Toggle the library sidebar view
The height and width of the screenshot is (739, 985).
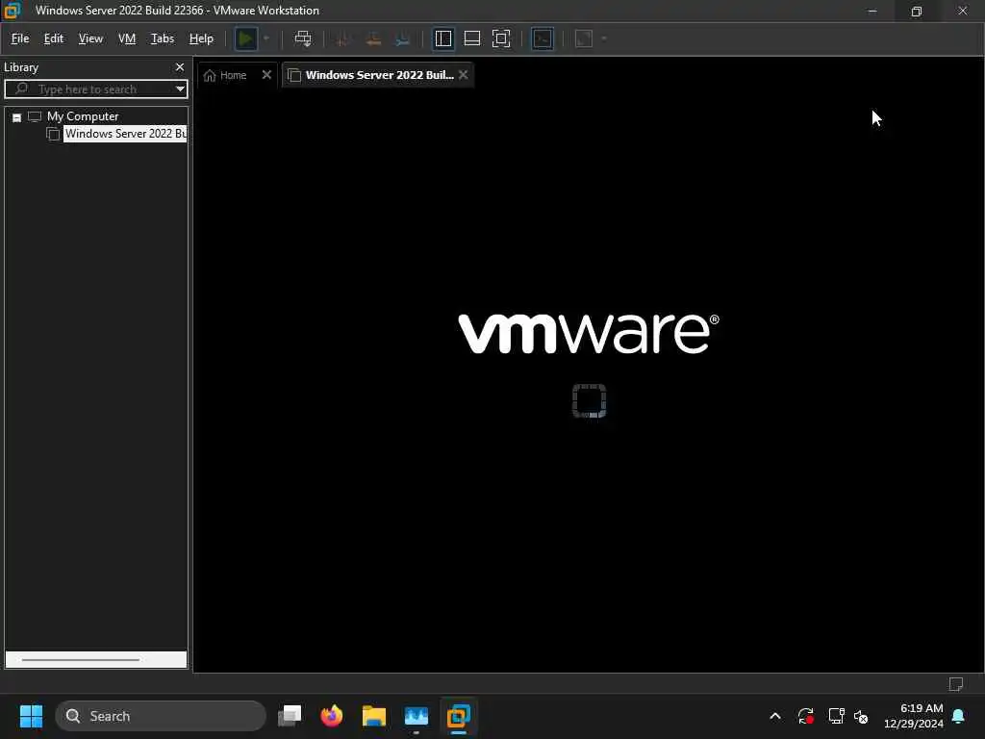point(443,38)
